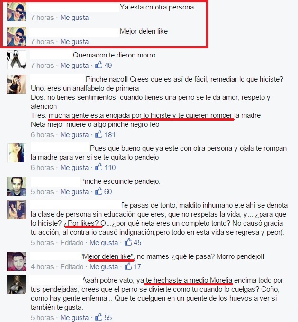
Task: Click the thumbs-up icon showing 110 likes
Action: (x=99, y=167)
